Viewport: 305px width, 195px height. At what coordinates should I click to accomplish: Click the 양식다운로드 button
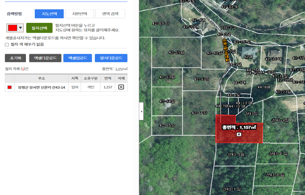[x=111, y=58]
